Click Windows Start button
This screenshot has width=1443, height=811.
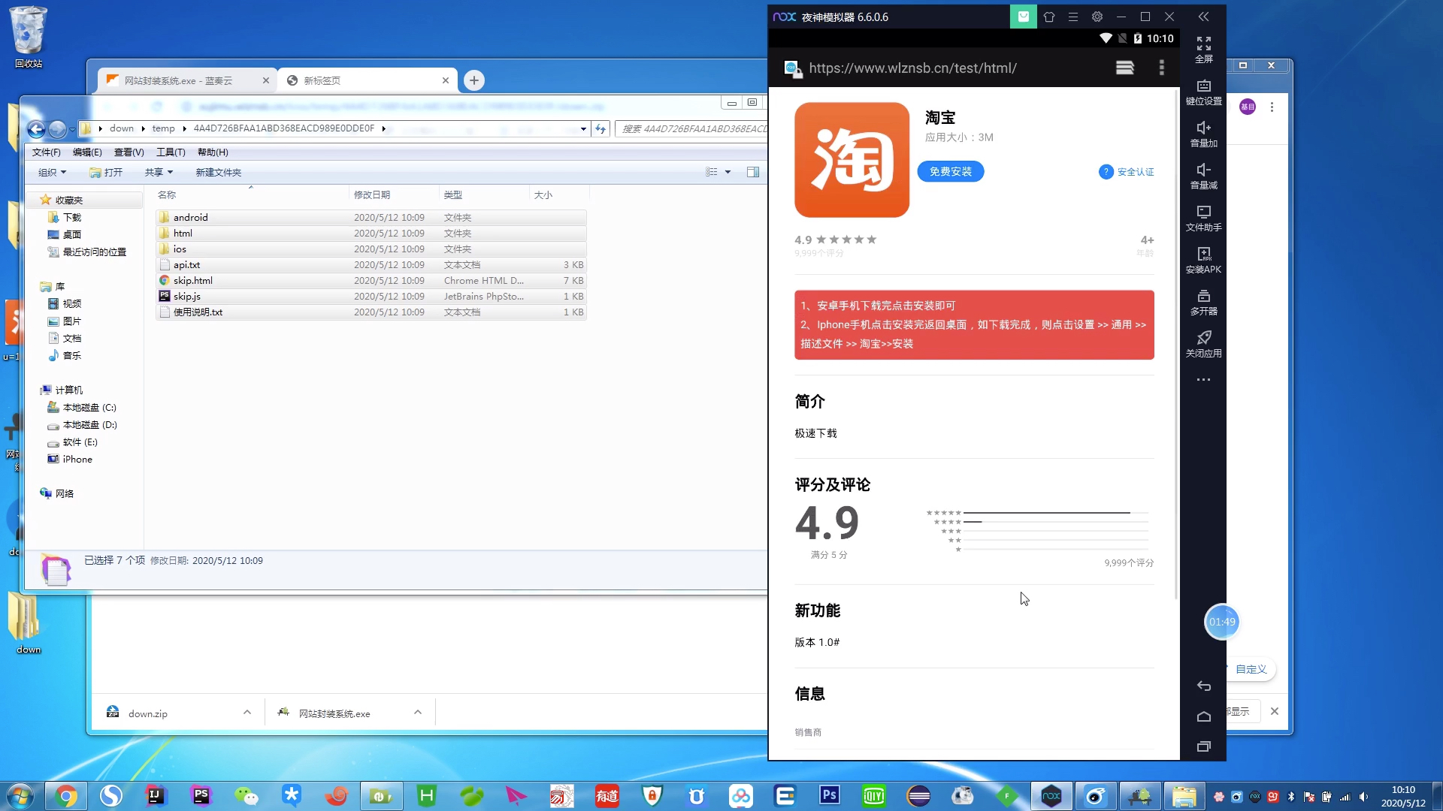(x=20, y=796)
